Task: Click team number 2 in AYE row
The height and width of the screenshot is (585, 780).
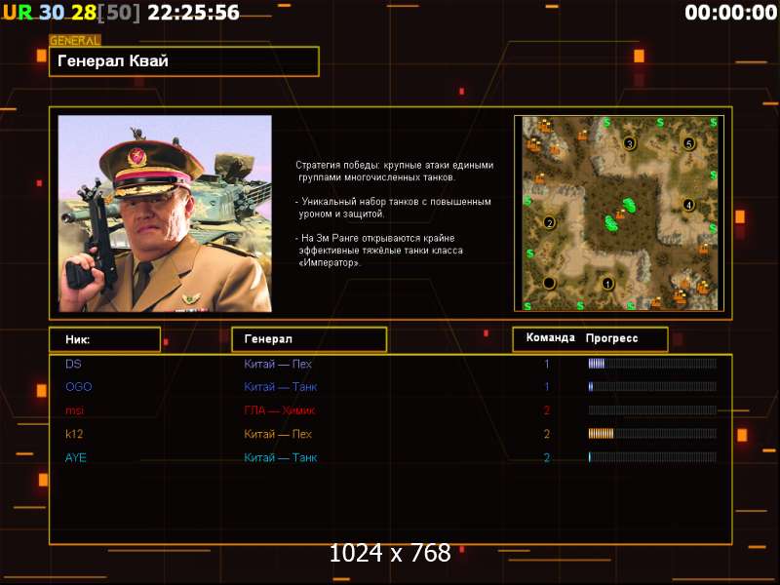Action: click(547, 457)
